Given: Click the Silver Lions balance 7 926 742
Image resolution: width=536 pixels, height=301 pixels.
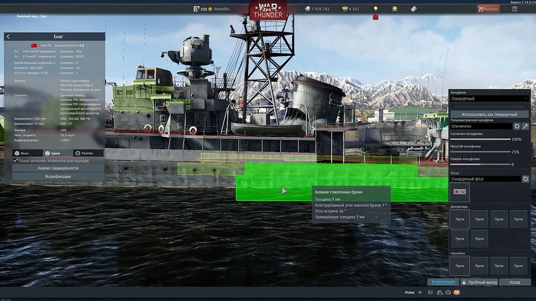Looking at the screenshot, I should point(317,9).
